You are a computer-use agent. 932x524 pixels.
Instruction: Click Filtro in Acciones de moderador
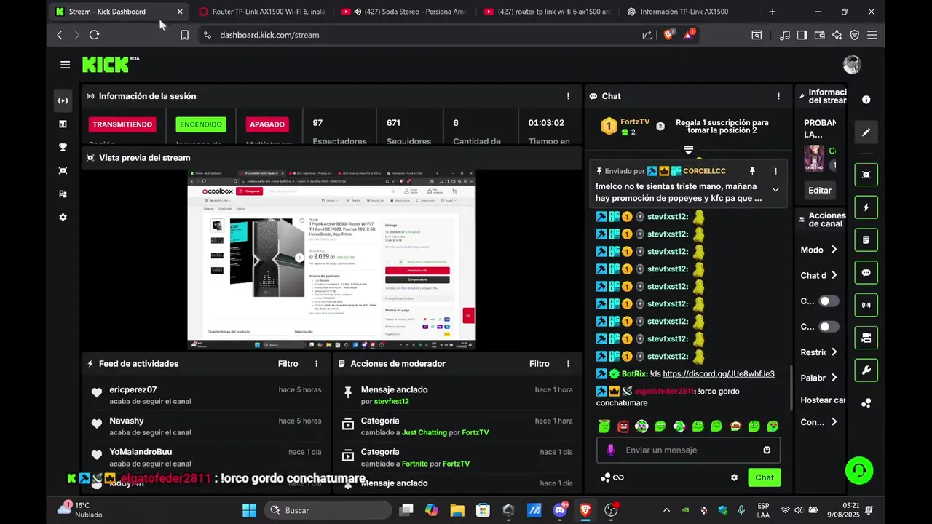pos(540,364)
